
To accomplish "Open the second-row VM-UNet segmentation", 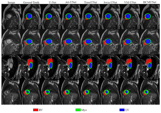I will 130,42.
